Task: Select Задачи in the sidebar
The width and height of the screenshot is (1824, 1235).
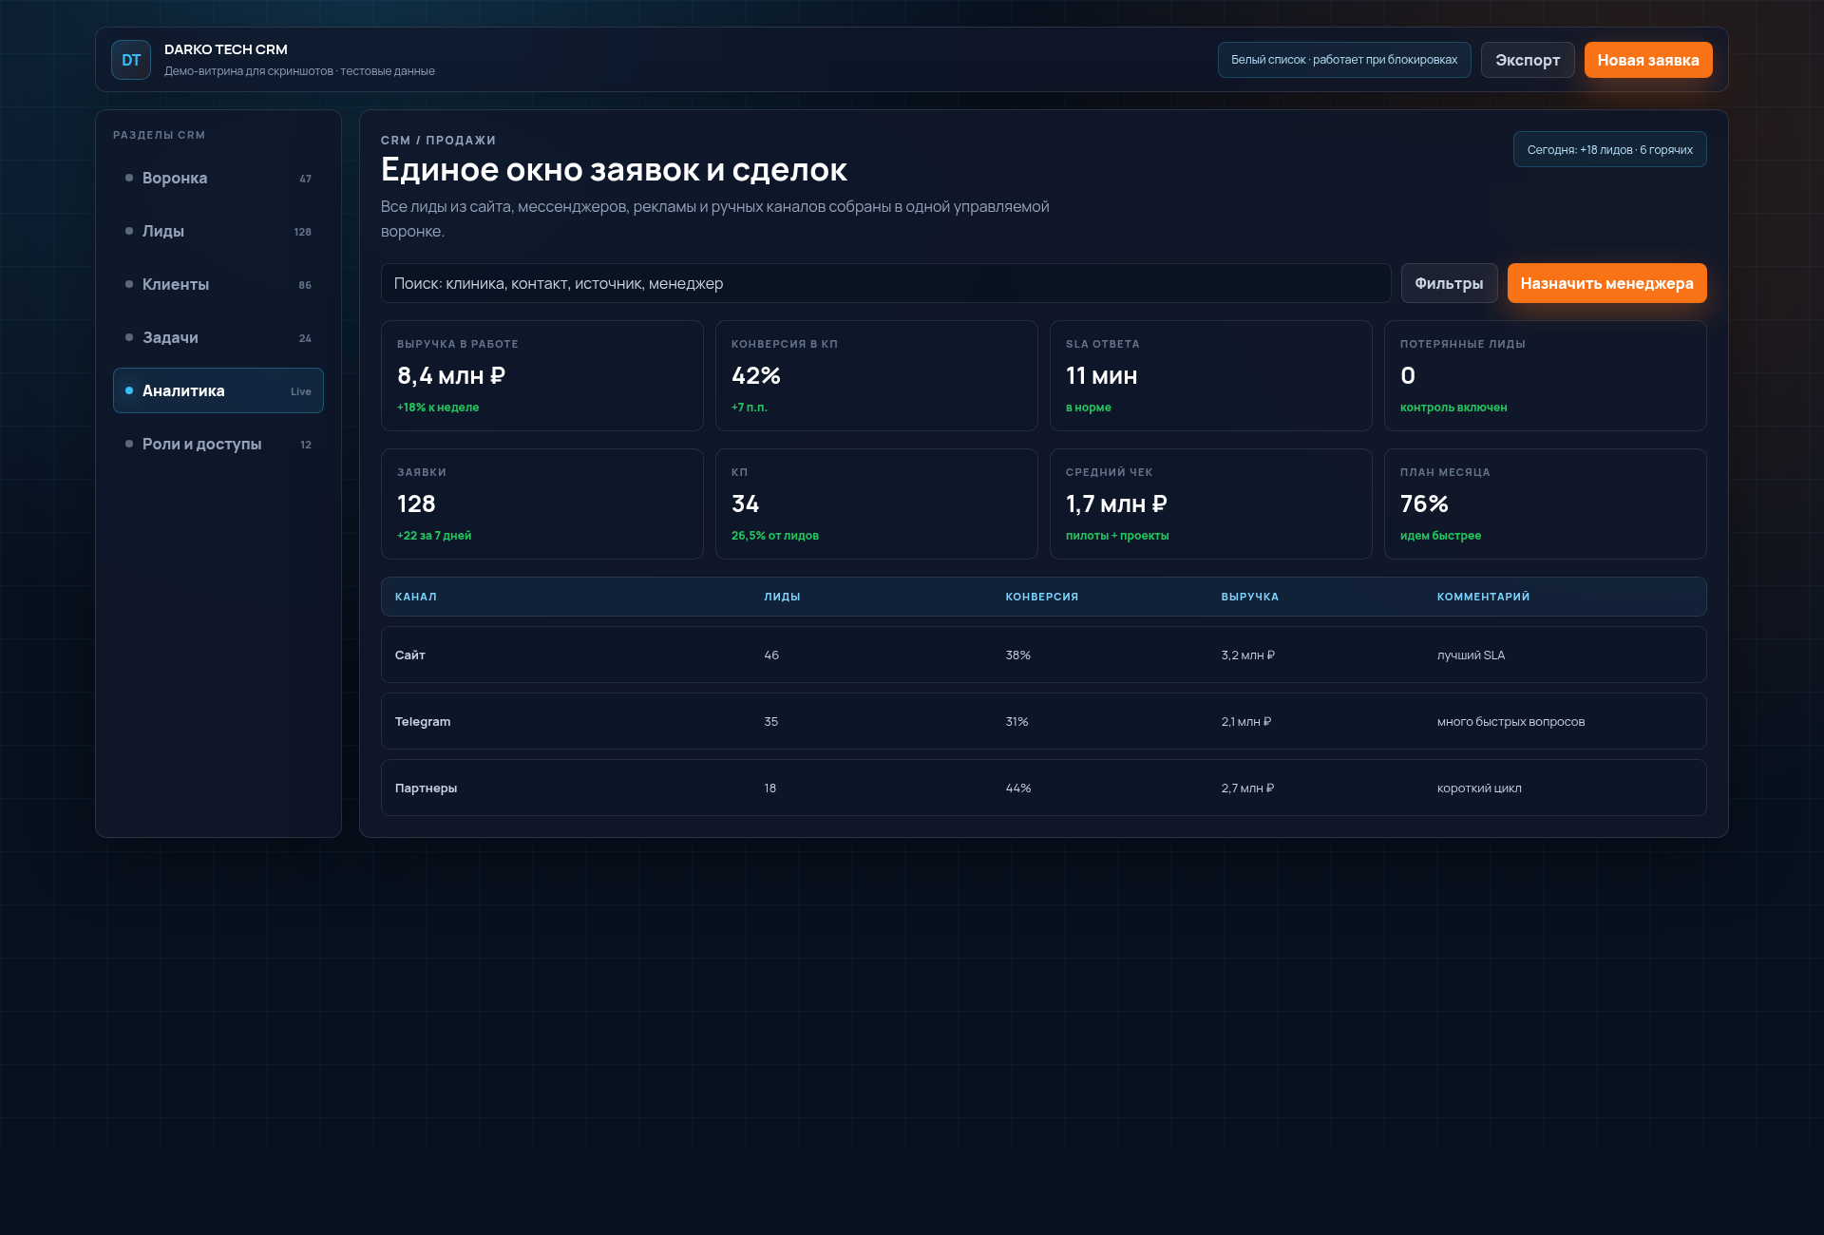Action: 218,337
